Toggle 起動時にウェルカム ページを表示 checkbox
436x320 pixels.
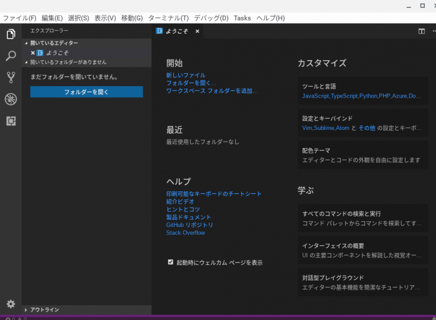(170, 262)
